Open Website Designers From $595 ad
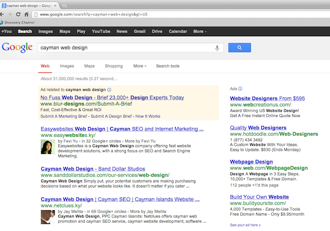 click(267, 98)
